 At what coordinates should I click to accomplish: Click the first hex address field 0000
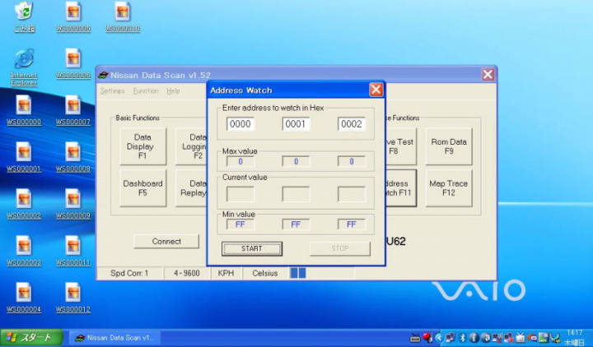pos(240,124)
